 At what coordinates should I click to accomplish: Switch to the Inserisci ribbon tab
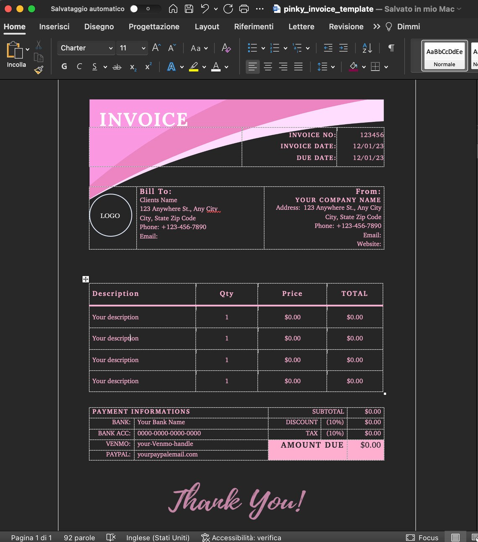pyautogui.click(x=54, y=26)
